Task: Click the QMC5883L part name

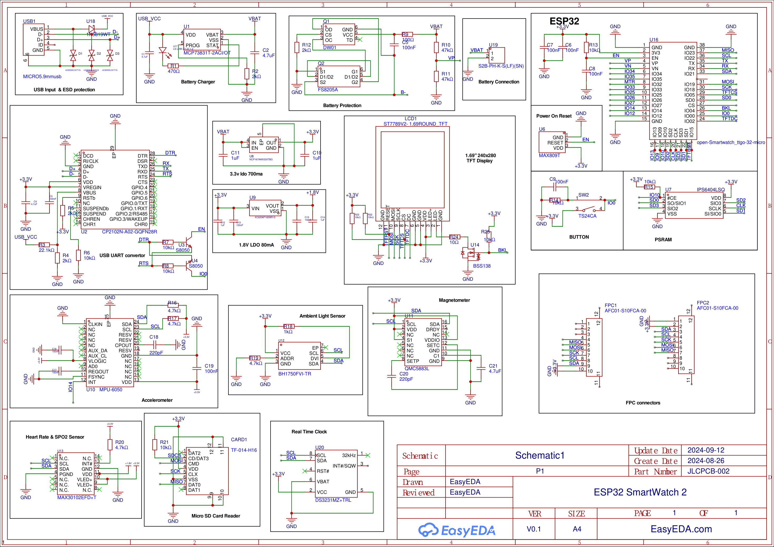Action: coord(417,368)
